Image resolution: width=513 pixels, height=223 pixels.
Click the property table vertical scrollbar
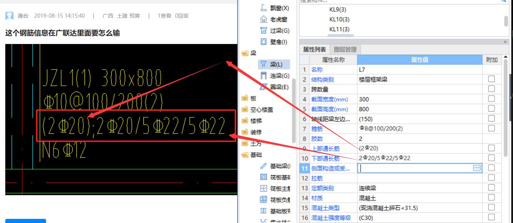click(x=505, y=107)
